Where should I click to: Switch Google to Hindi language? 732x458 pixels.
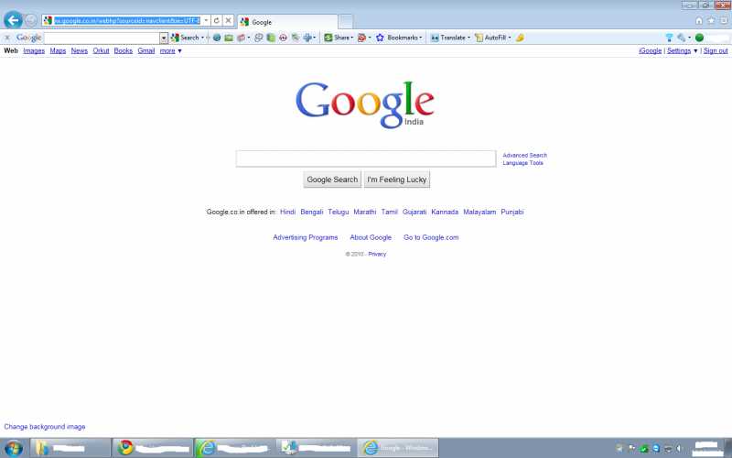click(287, 212)
